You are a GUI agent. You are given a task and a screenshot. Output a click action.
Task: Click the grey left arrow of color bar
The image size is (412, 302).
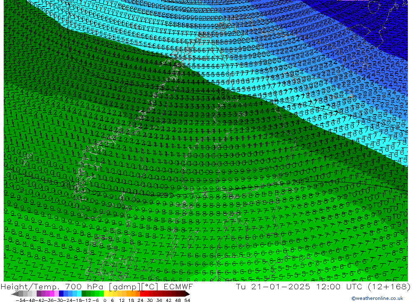pyautogui.click(x=15, y=294)
